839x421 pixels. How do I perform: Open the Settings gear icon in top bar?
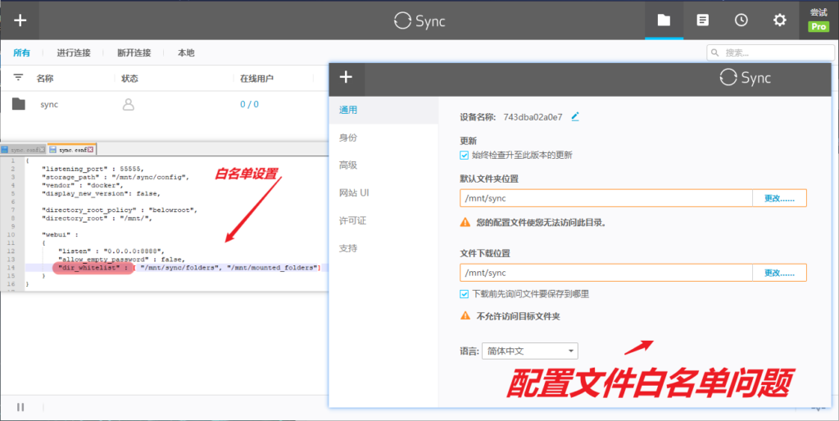[x=780, y=20]
